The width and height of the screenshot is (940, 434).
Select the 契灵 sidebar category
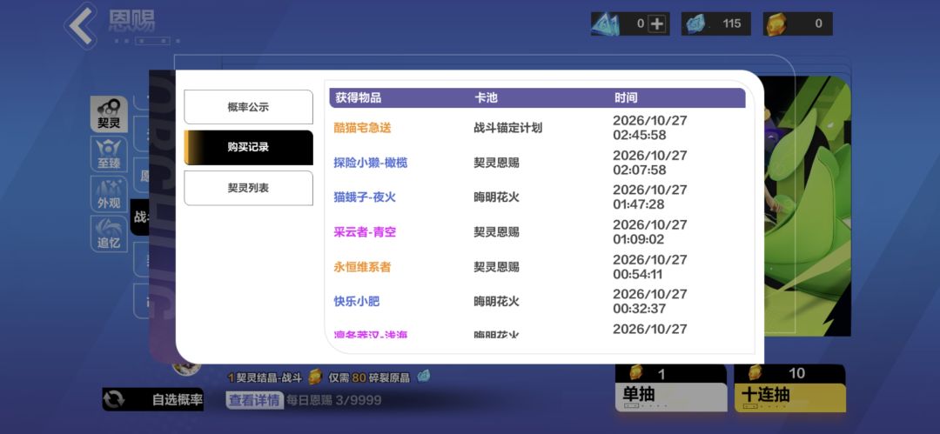point(109,114)
